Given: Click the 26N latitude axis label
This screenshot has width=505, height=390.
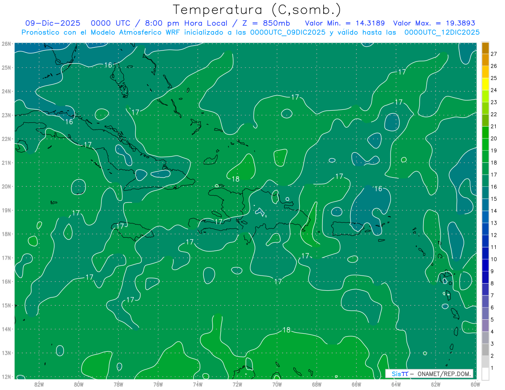Looking at the screenshot, I should tap(6, 44).
